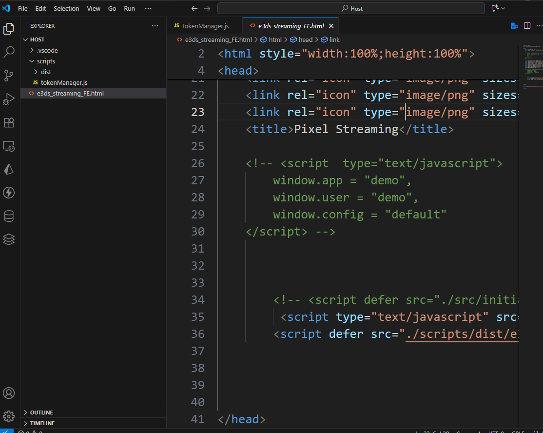Select e3ds_streaming_FE.html in the Explorer tree

94,94
